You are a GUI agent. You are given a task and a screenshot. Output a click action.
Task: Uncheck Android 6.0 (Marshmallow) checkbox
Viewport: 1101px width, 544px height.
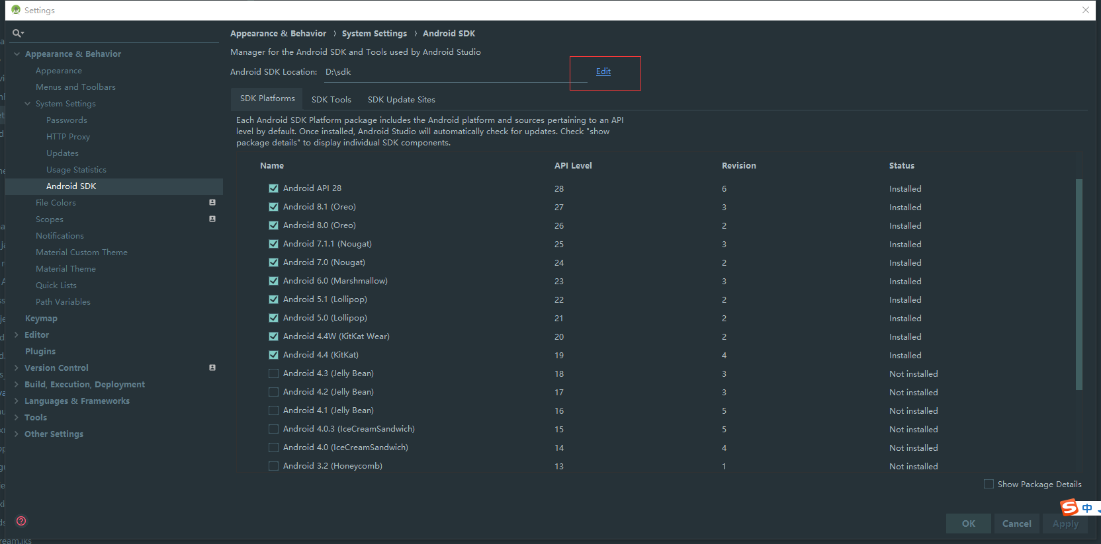[x=273, y=281]
